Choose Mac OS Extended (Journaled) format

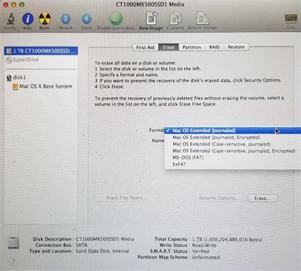click(233, 130)
